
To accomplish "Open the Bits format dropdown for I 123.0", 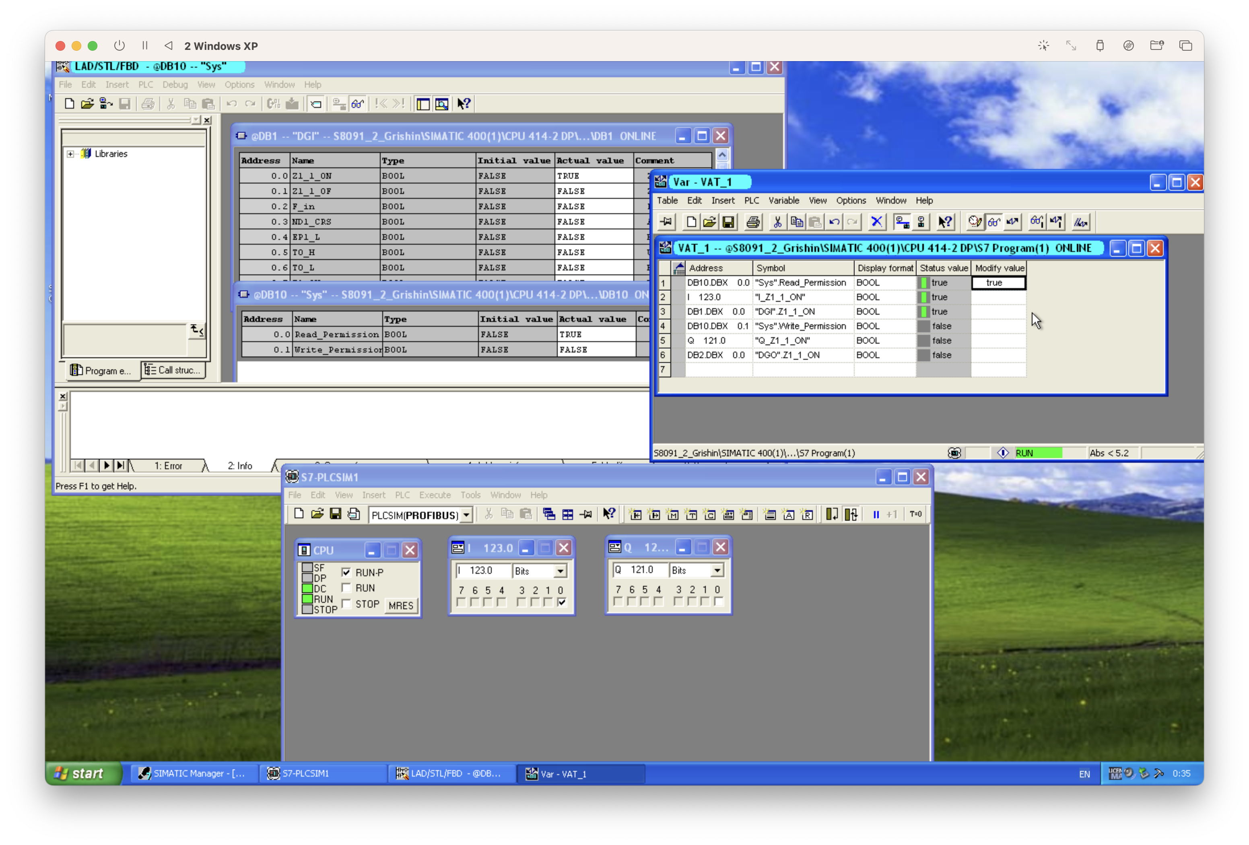I will pyautogui.click(x=560, y=571).
